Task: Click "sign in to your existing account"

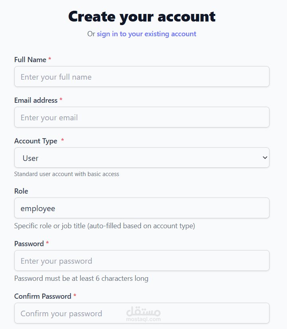Action: point(147,34)
